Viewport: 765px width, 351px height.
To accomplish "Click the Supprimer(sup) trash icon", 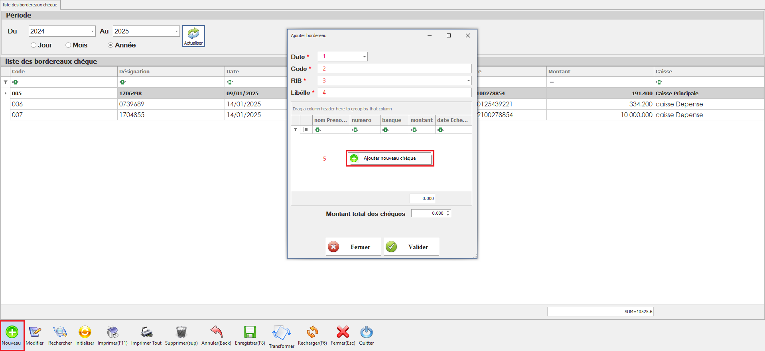I will click(181, 332).
